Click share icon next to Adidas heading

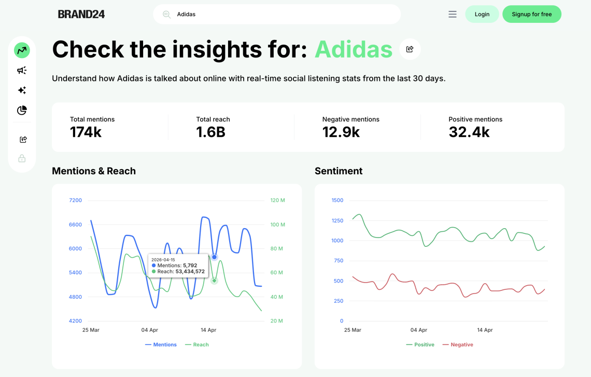click(x=410, y=49)
